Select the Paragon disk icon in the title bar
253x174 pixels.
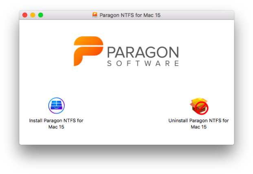[x=95, y=15]
